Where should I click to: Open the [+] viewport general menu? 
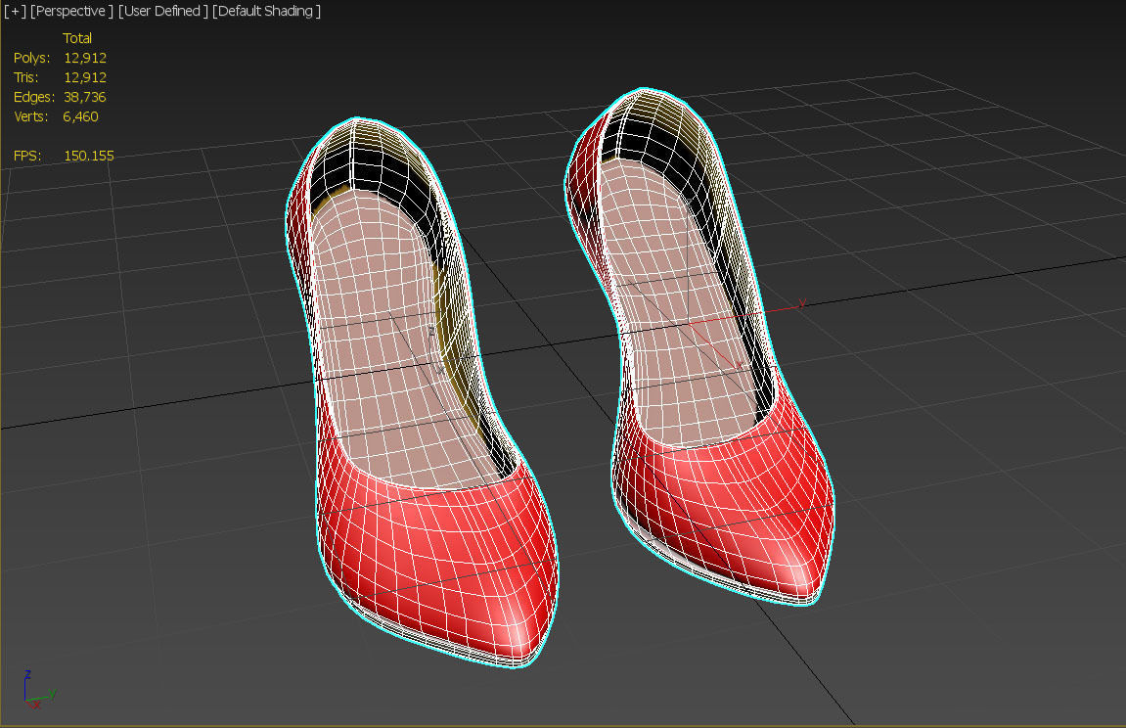pyautogui.click(x=15, y=12)
